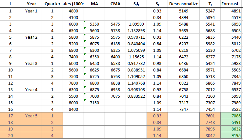Click the error indicator on MA cell 5350
This screenshot has width=243, height=140.
tap(85, 22)
